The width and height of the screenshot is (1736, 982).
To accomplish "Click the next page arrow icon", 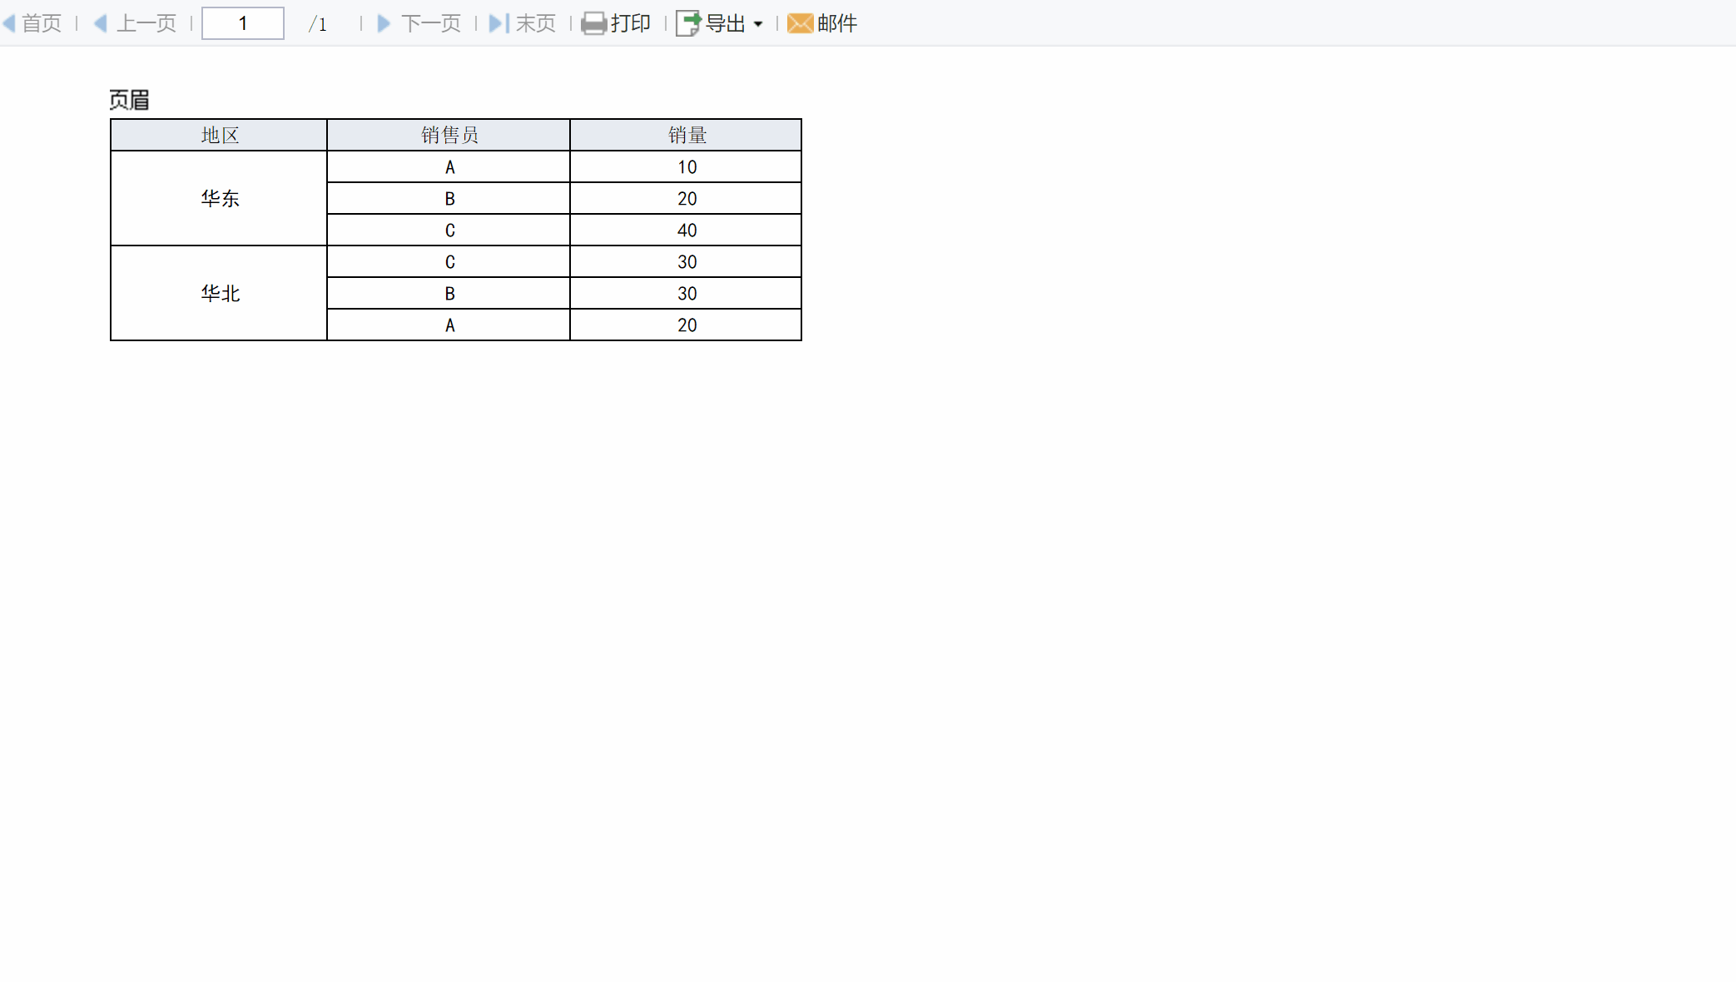I will coord(384,23).
